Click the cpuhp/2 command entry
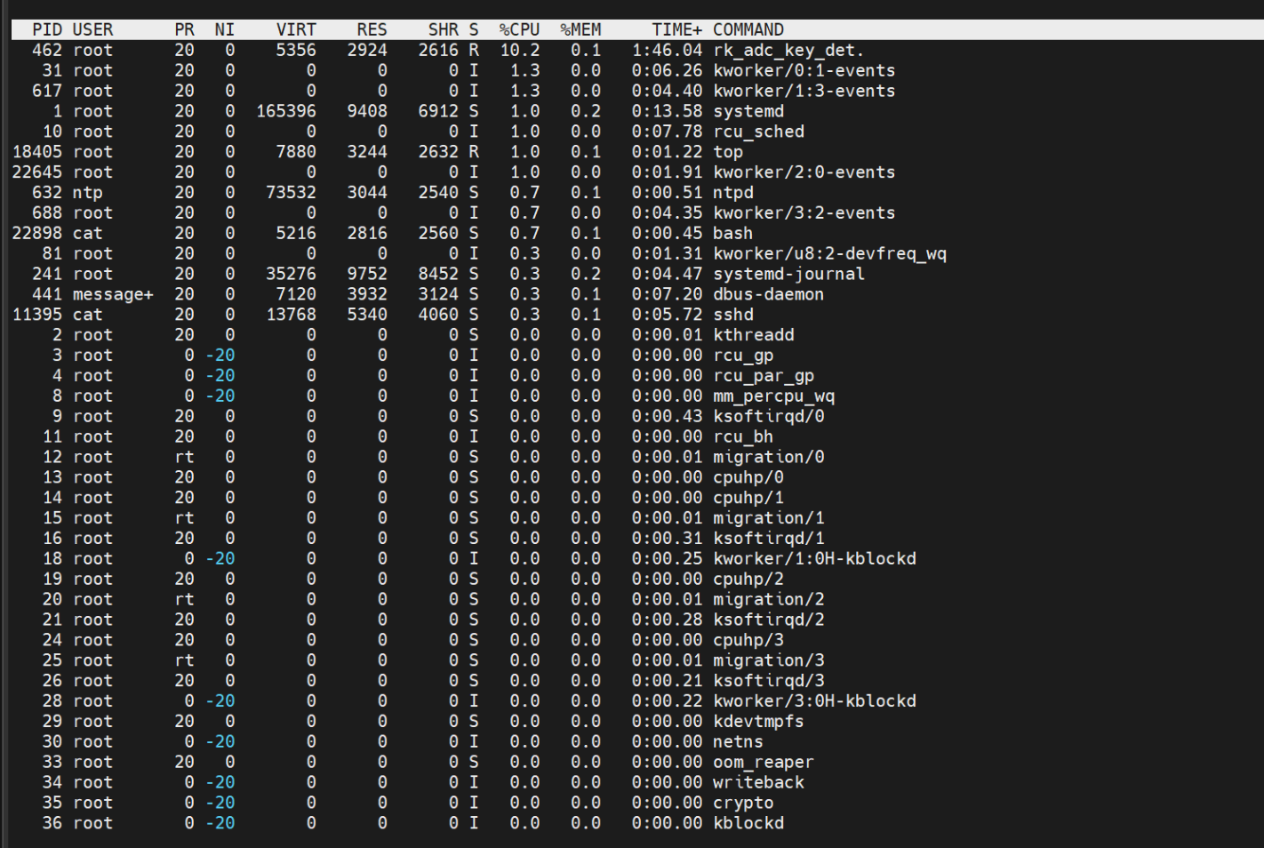1264x848 pixels. click(x=748, y=579)
